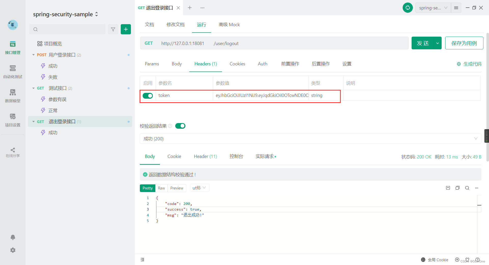Open 项目设置 from the sidebar
This screenshot has width=489, height=265.
tap(12, 120)
